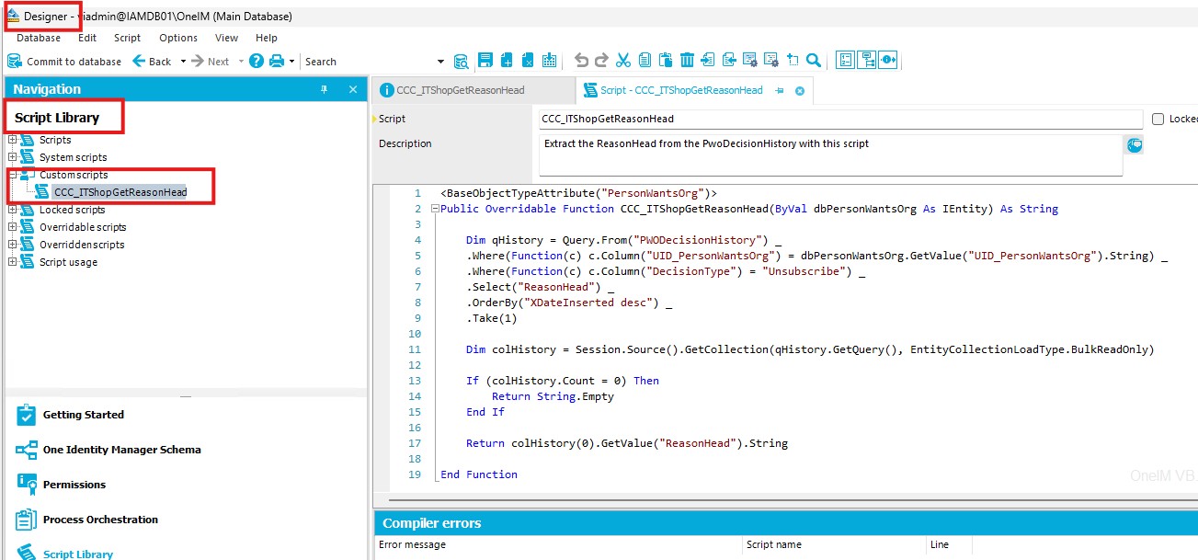Click Commit to database
The height and width of the screenshot is (560, 1198).
point(64,62)
